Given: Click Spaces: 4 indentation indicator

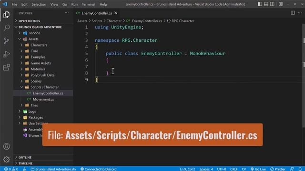Looking at the screenshot, I should (206, 169).
